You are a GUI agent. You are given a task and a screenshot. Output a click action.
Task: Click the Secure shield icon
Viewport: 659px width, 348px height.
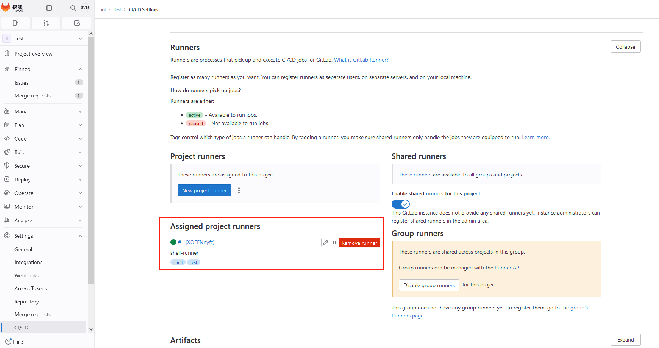pos(7,166)
